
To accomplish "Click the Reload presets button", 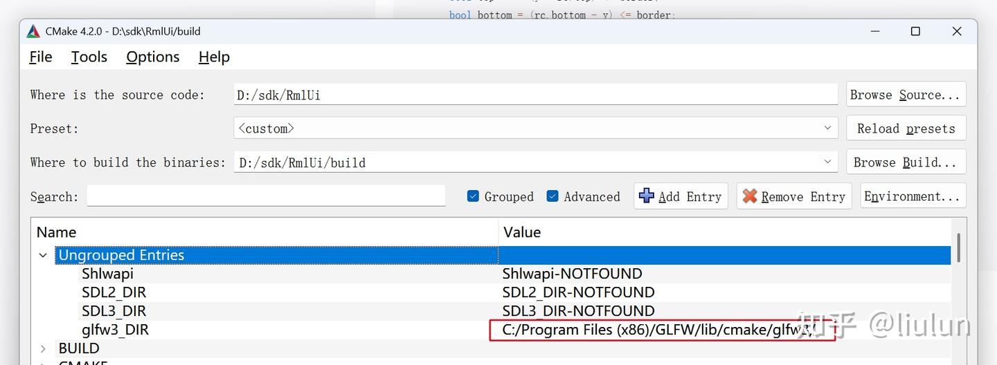I will point(906,128).
